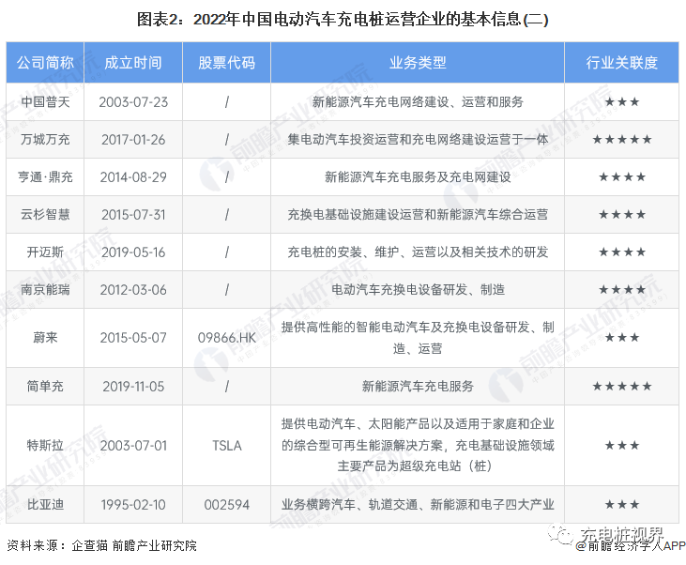
Task: Click the stock code 'TSLA'
Action: pyautogui.click(x=226, y=446)
